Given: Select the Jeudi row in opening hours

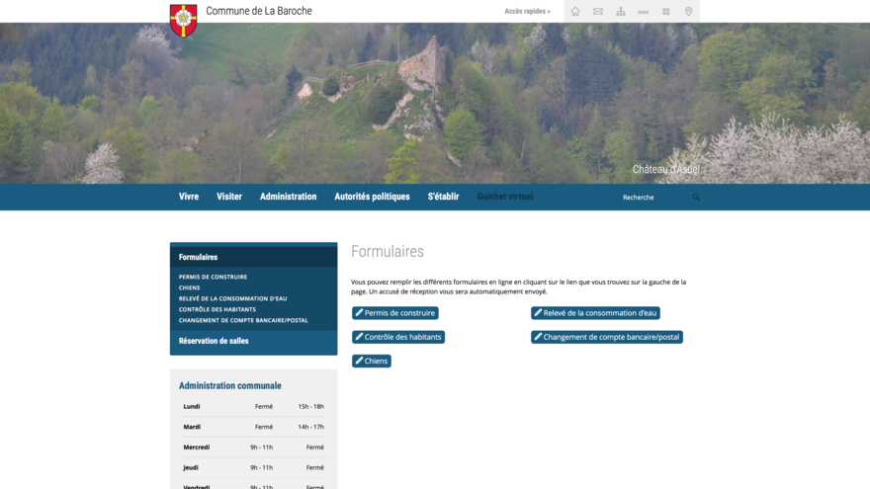Looking at the screenshot, I should click(x=253, y=467).
